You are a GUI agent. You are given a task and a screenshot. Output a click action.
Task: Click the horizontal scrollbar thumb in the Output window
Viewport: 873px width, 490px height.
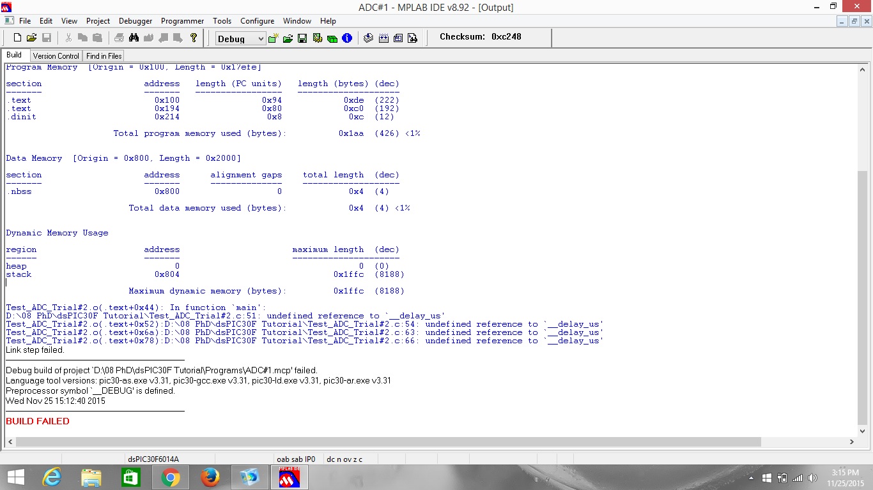point(388,442)
